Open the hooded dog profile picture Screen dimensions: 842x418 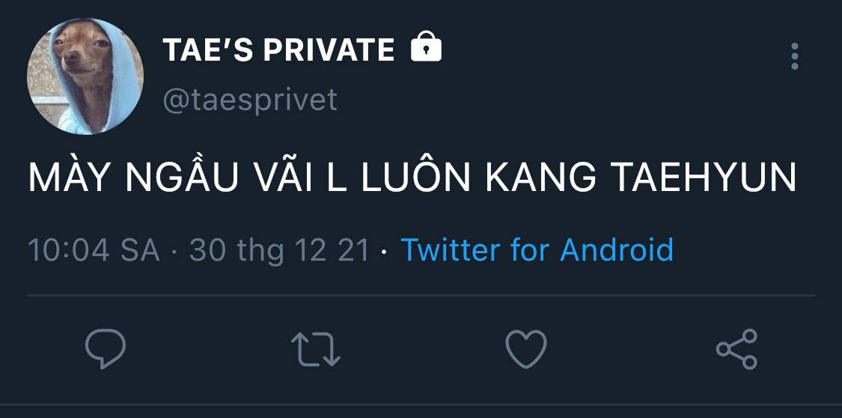pyautogui.click(x=85, y=76)
